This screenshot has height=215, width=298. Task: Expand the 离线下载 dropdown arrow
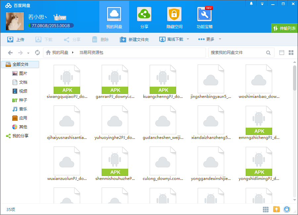188,39
